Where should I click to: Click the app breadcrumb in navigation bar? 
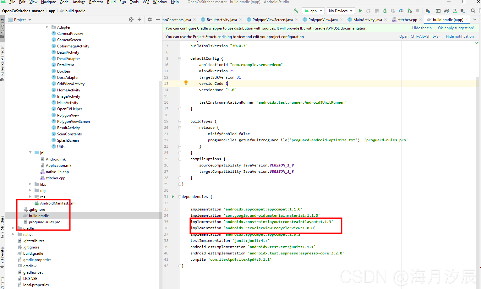click(52, 11)
